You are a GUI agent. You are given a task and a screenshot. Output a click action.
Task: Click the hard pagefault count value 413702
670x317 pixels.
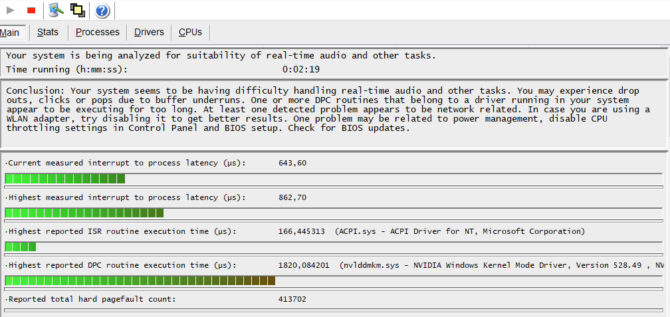(292, 299)
